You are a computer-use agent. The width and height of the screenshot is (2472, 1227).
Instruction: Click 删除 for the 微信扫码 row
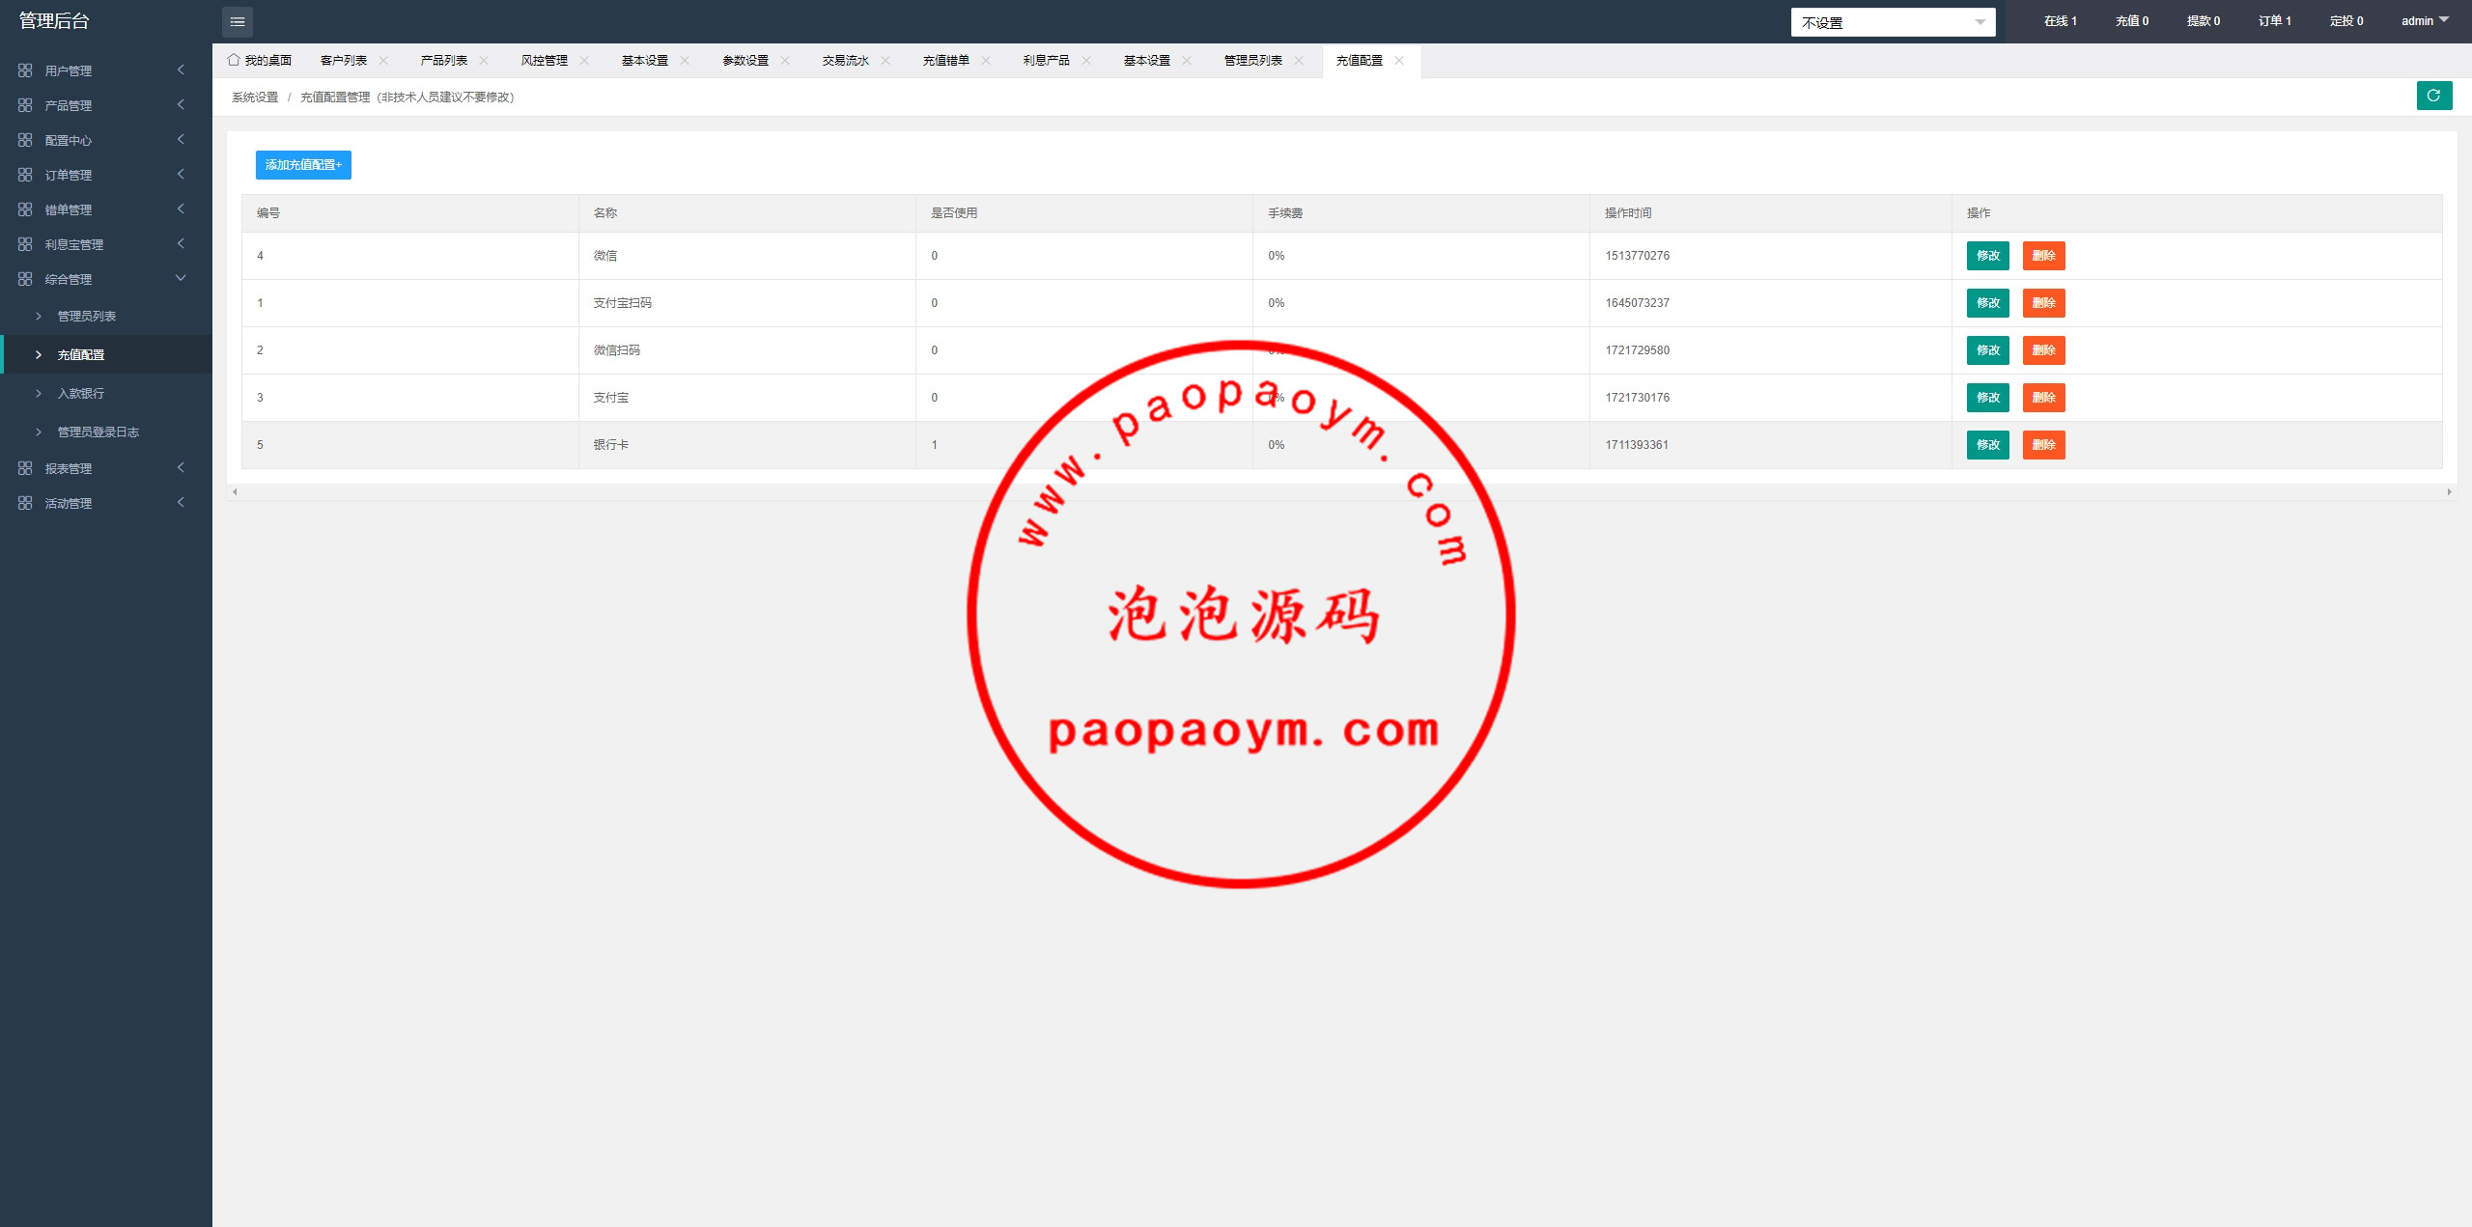coord(2044,350)
